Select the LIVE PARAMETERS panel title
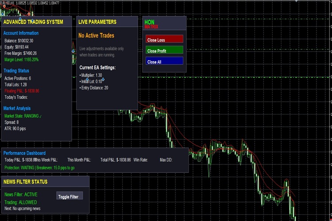This screenshot has width=332, height=221. pyautogui.click(x=97, y=22)
